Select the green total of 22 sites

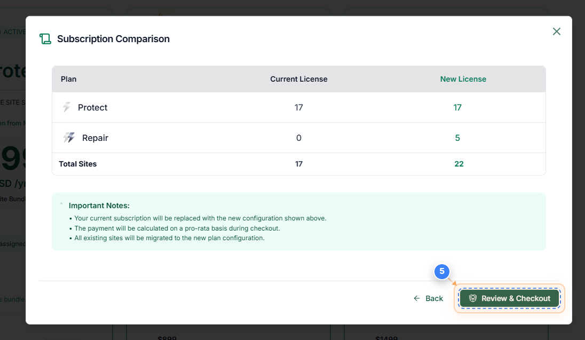pos(459,164)
